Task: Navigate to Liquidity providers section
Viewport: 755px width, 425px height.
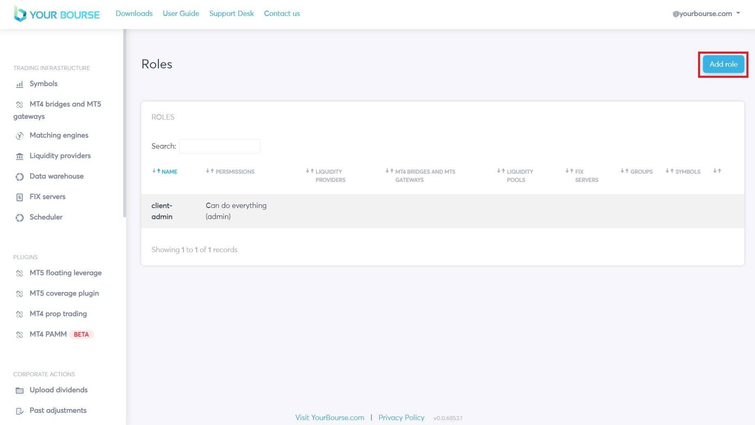Action: click(60, 156)
